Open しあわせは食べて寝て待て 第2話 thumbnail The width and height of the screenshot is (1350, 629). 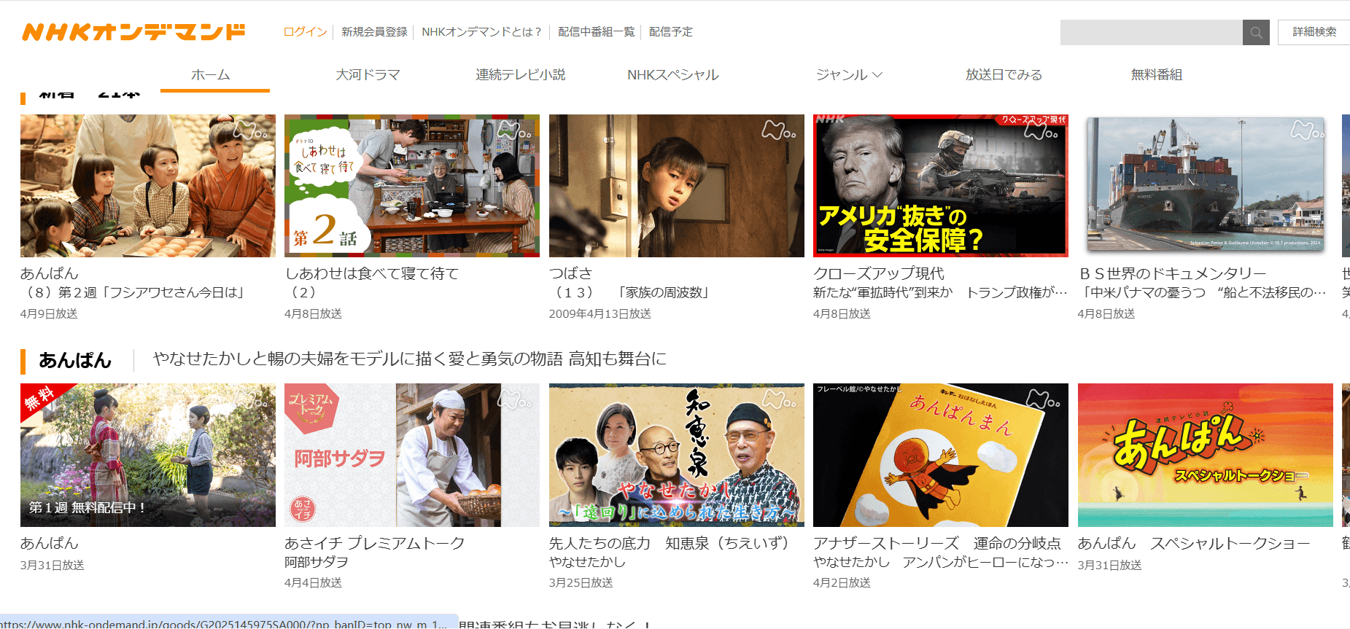(412, 186)
